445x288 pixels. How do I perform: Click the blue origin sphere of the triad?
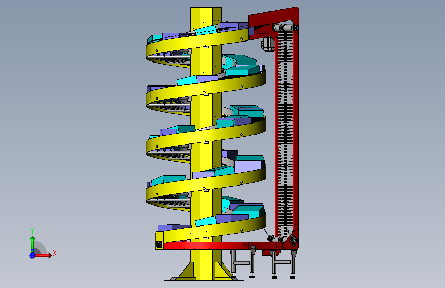click(32, 255)
